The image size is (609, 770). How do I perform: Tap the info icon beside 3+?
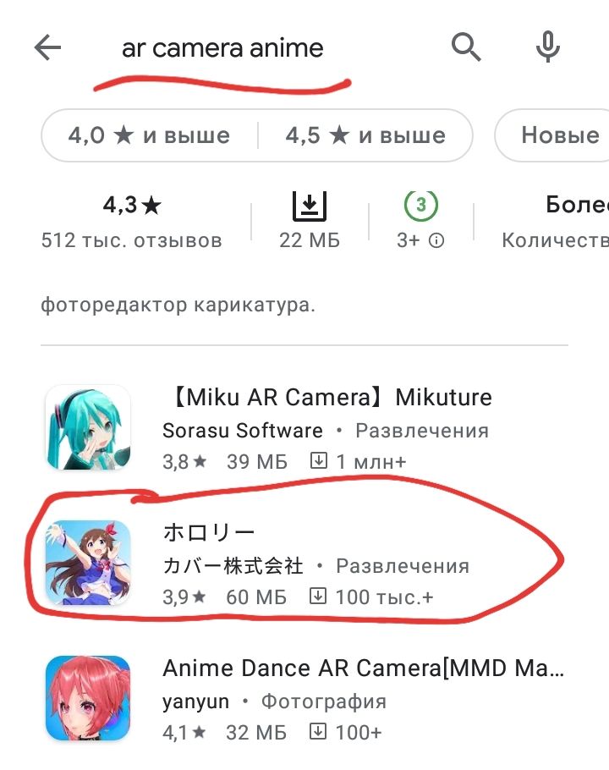point(436,240)
